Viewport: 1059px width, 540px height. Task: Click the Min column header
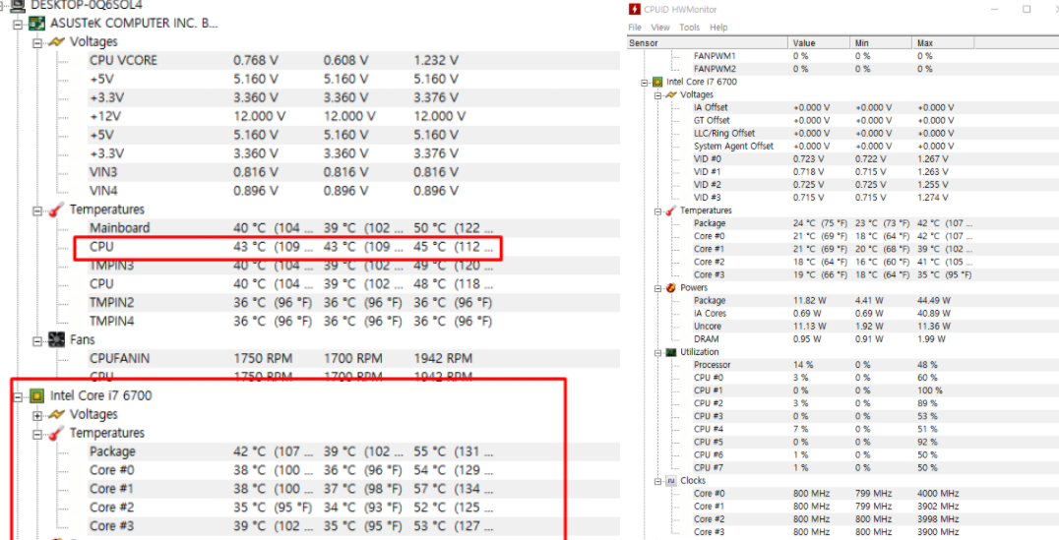pos(881,42)
